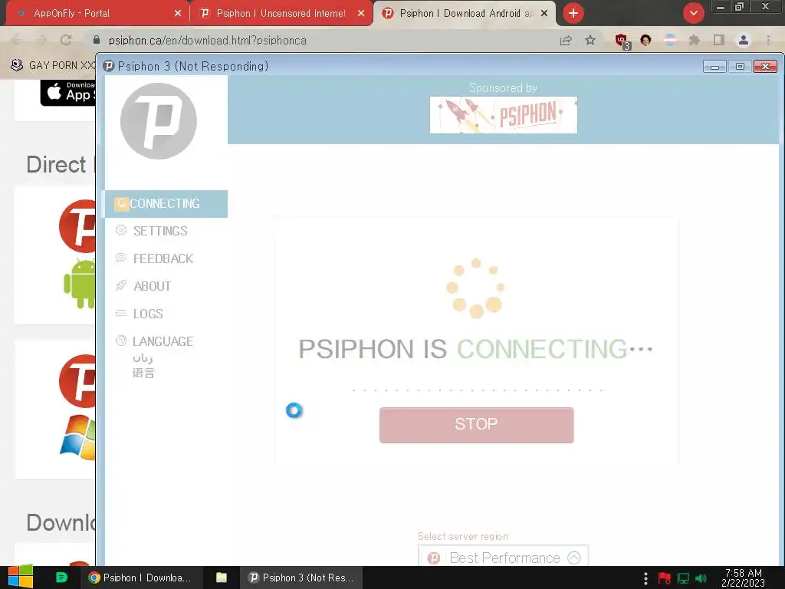Open the clock showing 7:58 AM
The height and width of the screenshot is (589, 785).
[x=743, y=577]
